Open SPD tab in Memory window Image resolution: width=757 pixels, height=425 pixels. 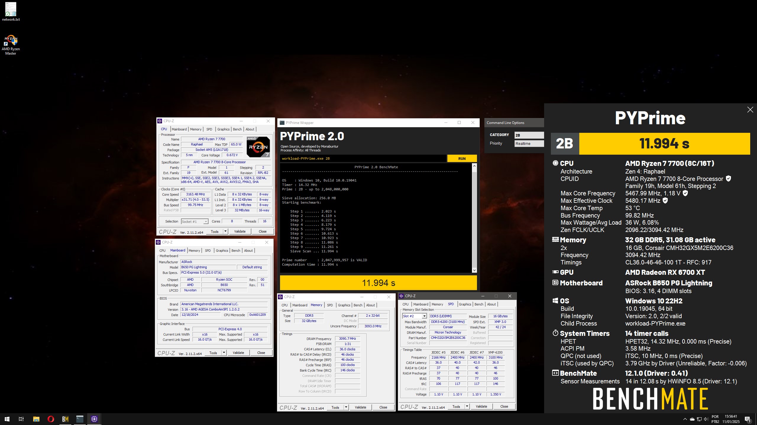(x=330, y=305)
